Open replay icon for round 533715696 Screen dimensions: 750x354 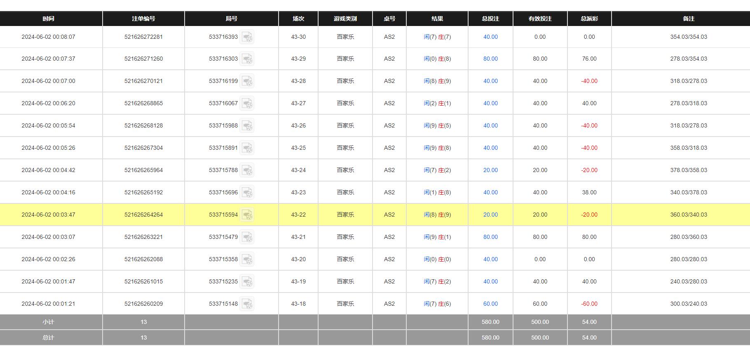click(247, 193)
